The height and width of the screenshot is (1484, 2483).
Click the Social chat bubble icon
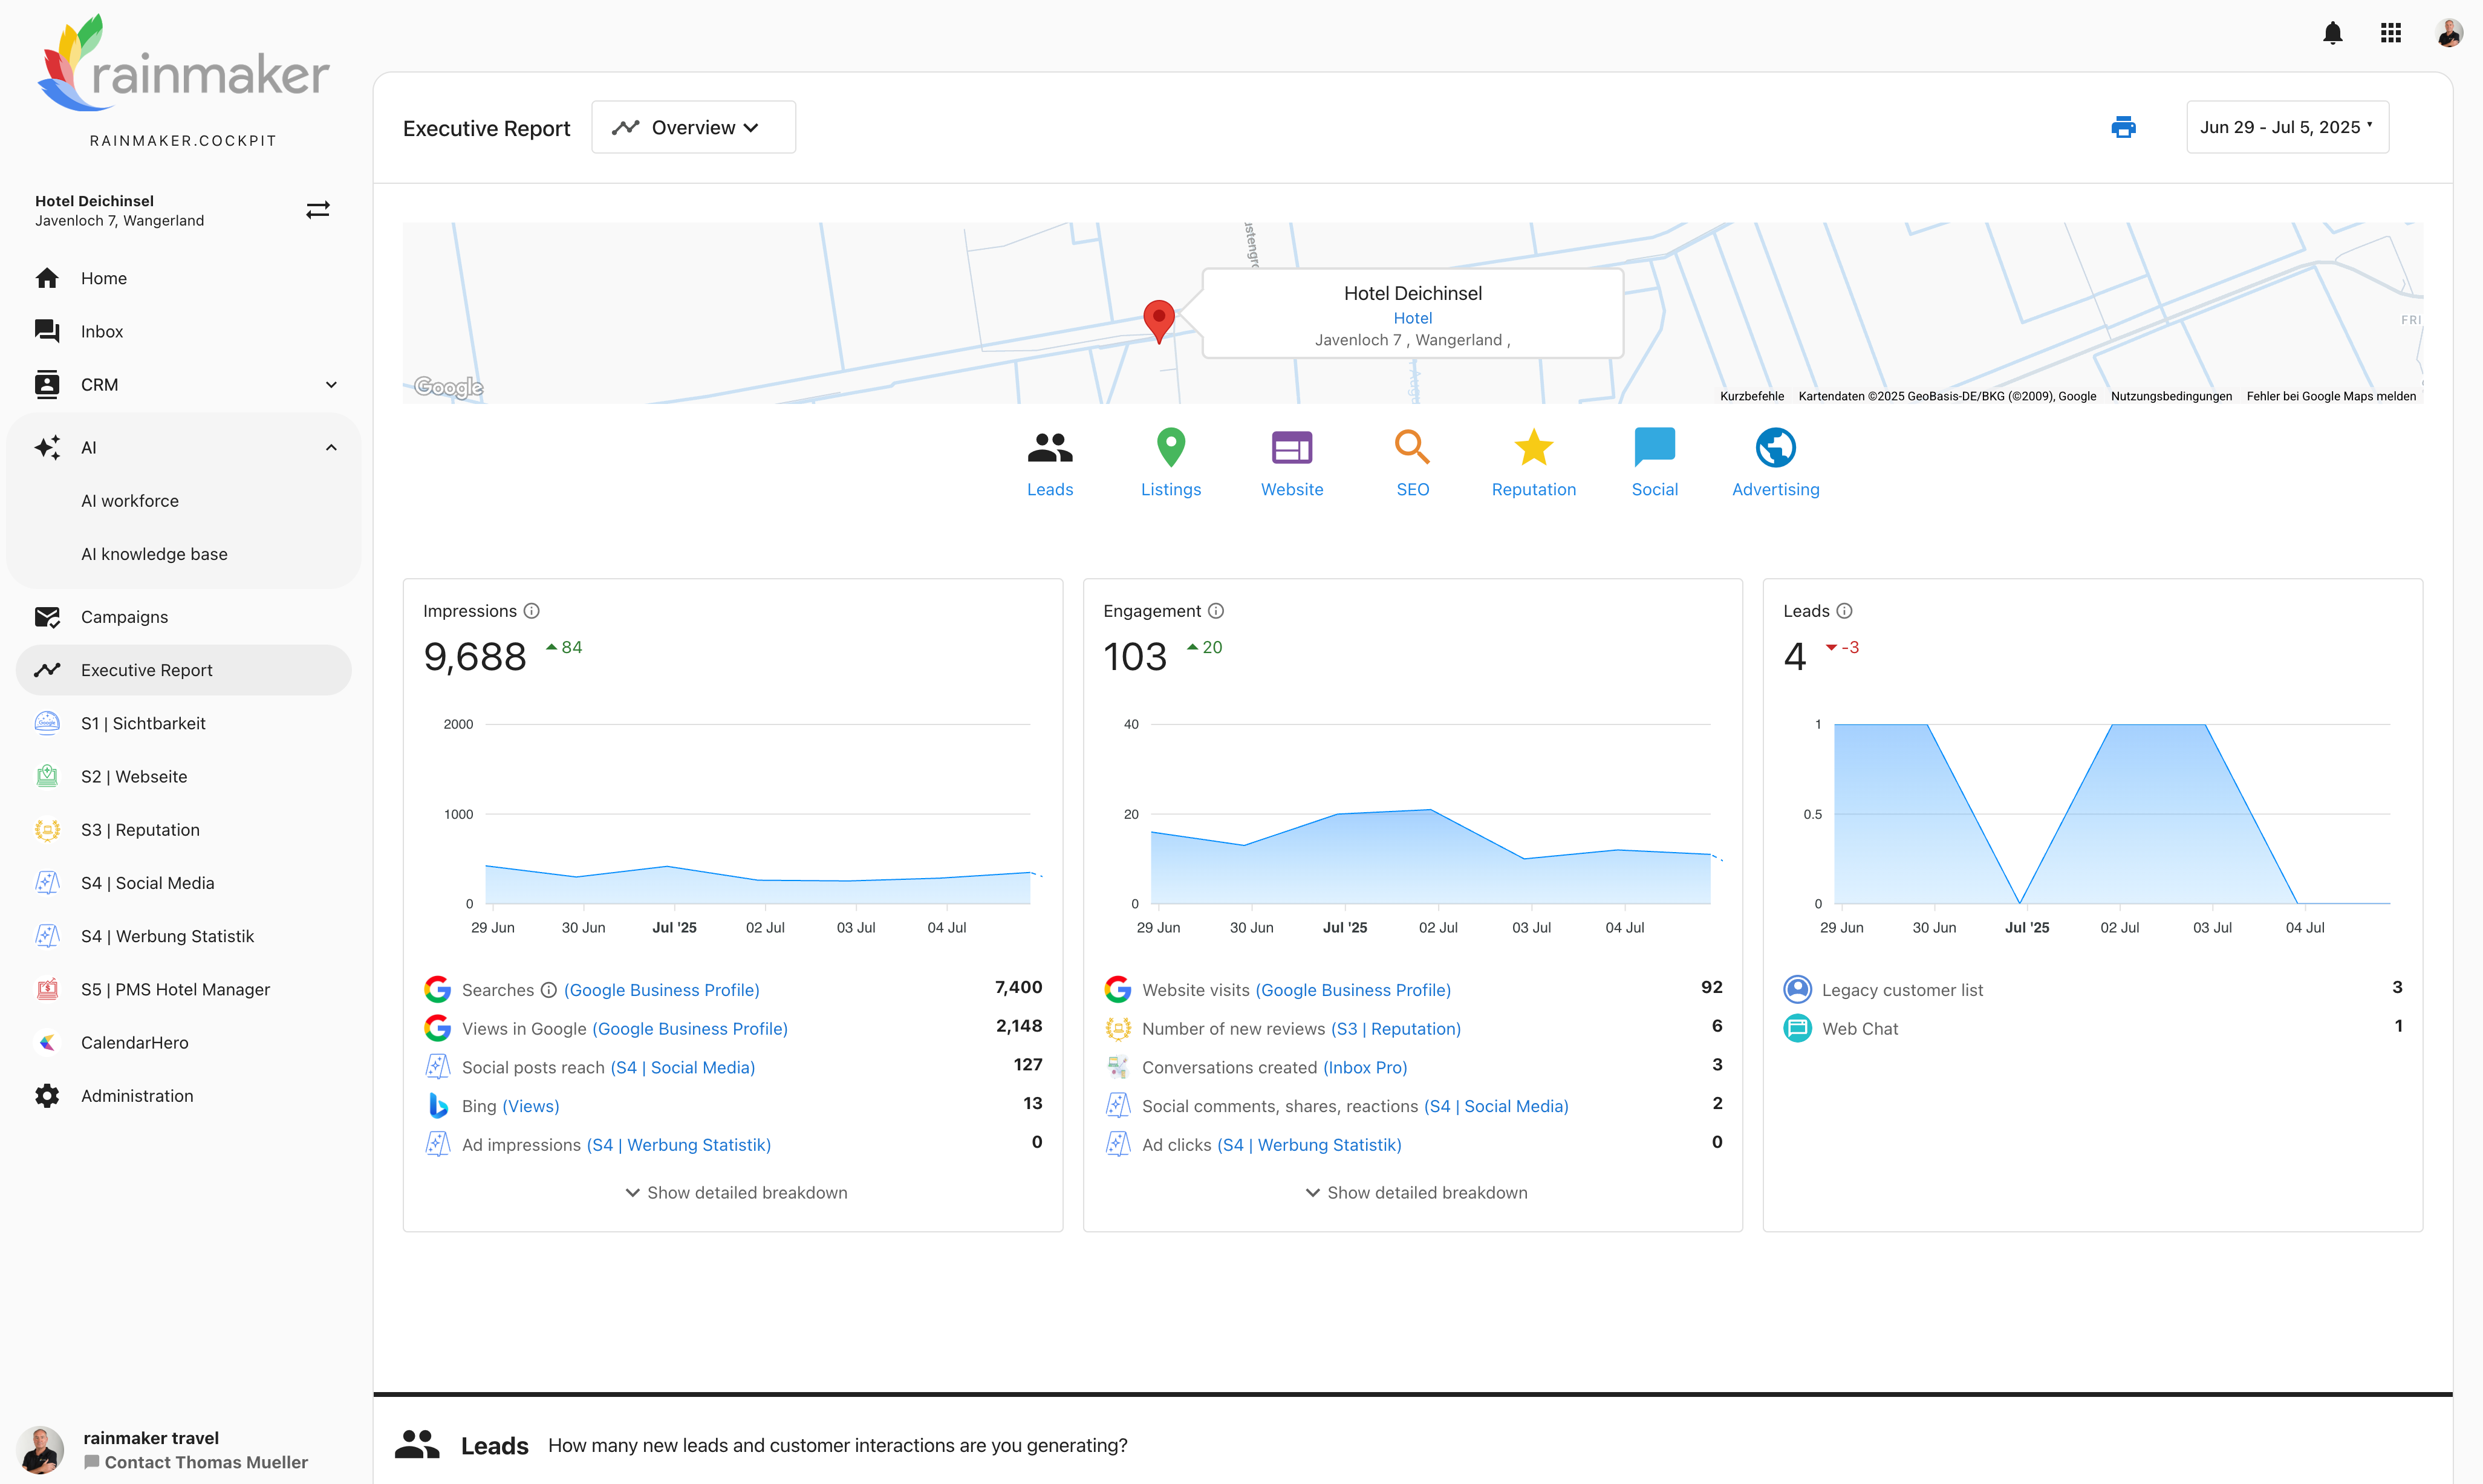[x=1654, y=448]
